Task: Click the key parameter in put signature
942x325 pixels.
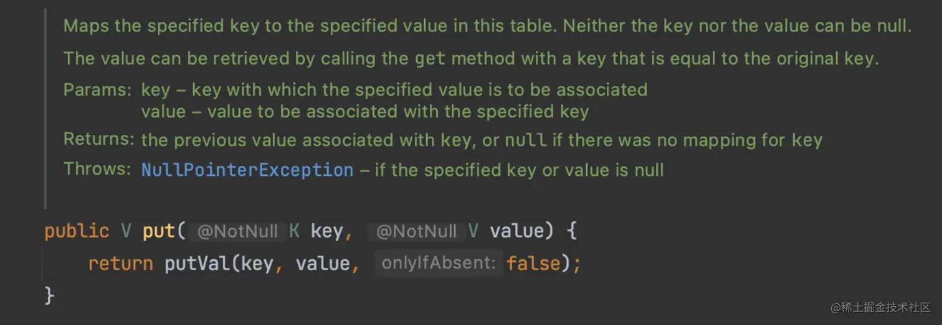Action: [x=326, y=231]
